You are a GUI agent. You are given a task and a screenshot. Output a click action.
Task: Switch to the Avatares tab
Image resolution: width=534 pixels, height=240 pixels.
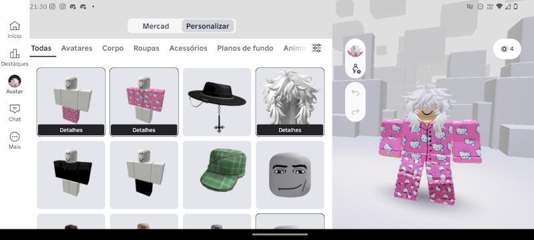[x=77, y=48]
